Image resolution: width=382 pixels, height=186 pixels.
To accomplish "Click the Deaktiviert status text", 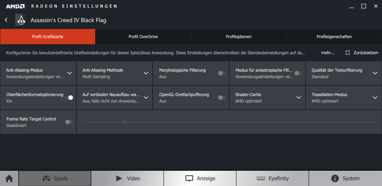I will coord(16,125).
